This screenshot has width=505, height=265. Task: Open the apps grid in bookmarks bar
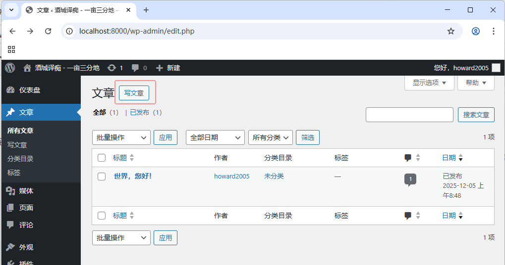11,49
